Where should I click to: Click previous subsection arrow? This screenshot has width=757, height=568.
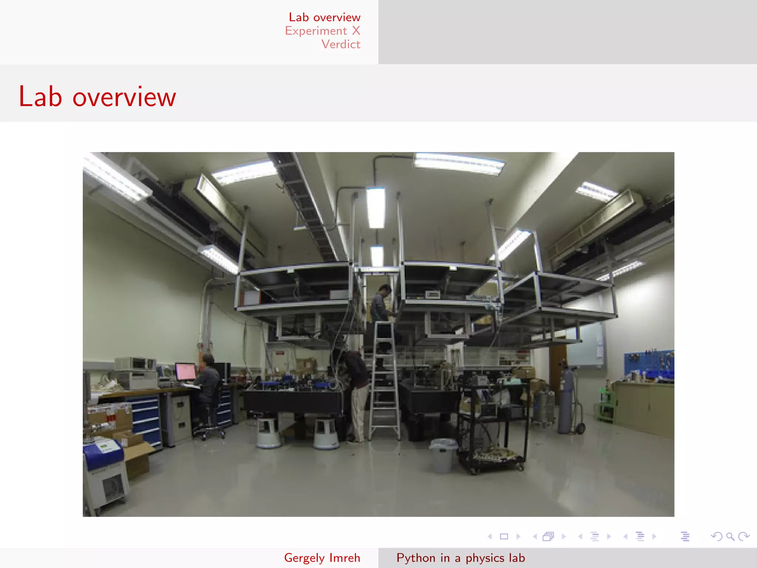point(580,536)
